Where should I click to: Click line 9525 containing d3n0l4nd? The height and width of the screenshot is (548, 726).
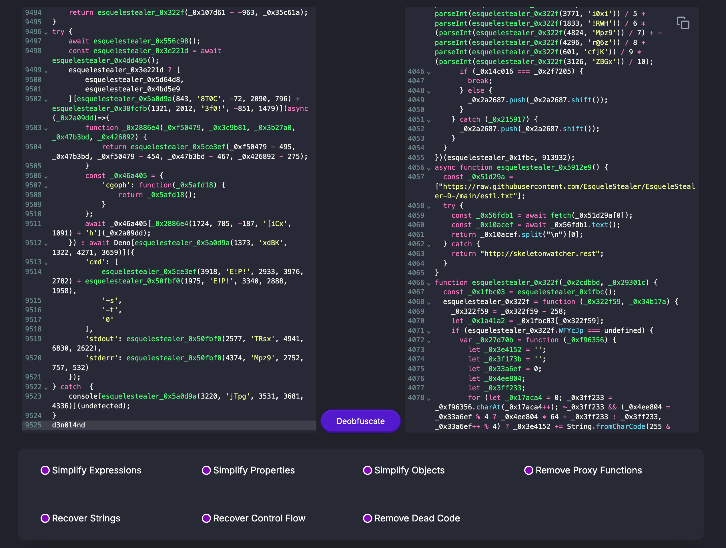point(68,425)
